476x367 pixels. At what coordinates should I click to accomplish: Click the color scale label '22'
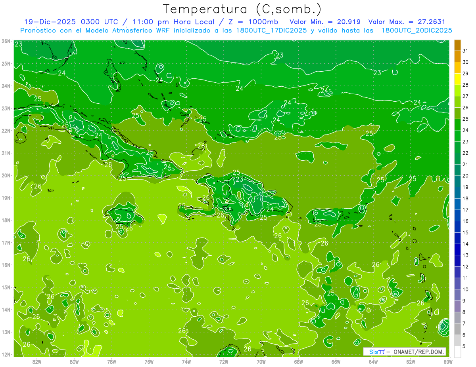(x=465, y=153)
